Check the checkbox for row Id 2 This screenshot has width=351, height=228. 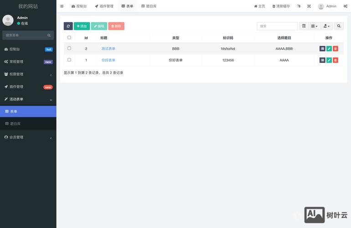pyautogui.click(x=69, y=48)
